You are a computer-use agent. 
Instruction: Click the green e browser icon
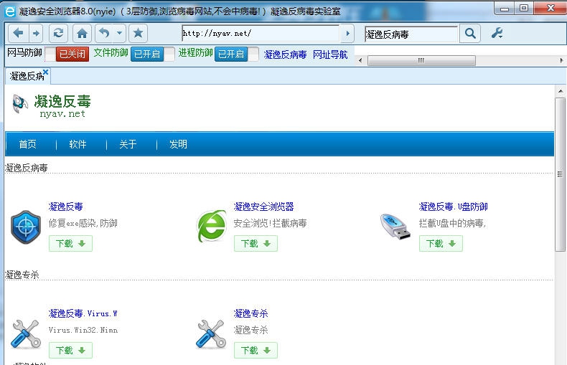[212, 226]
